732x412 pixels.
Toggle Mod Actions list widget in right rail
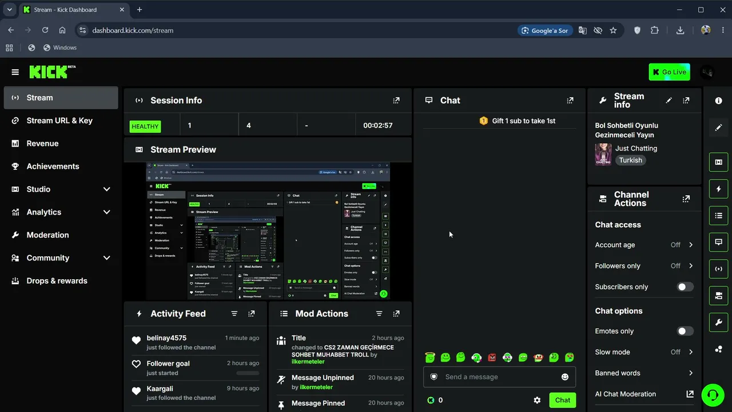pos(719,215)
